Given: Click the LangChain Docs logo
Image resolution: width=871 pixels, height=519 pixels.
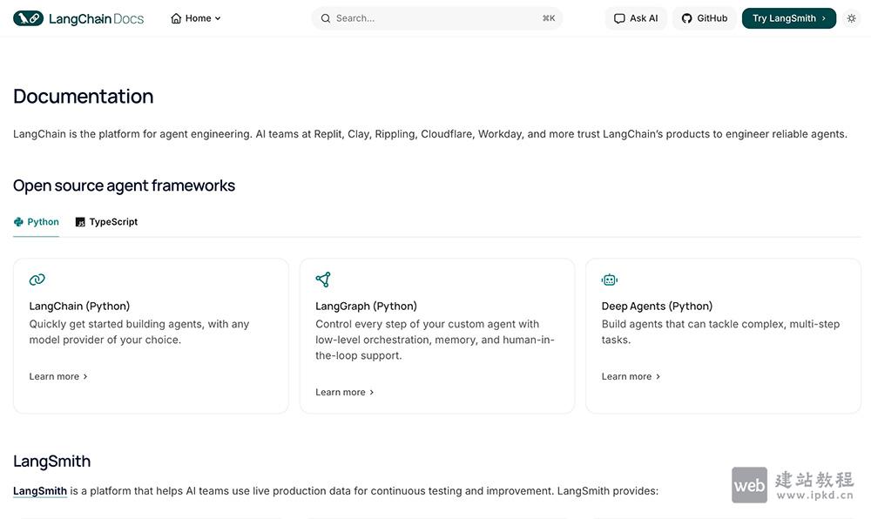Looking at the screenshot, I should (x=78, y=18).
